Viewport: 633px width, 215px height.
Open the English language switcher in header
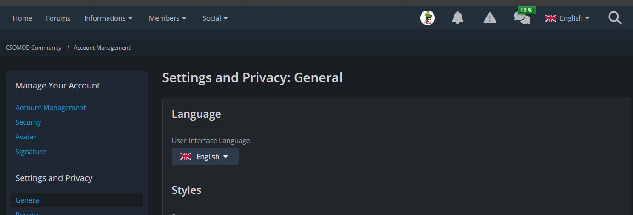(x=567, y=18)
